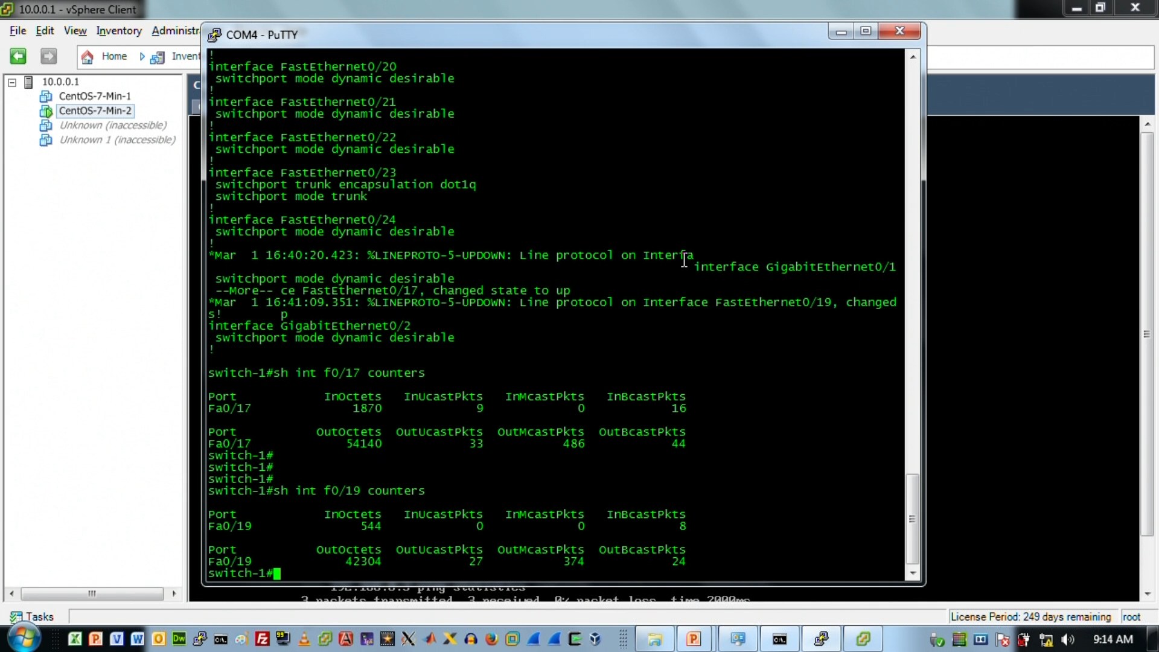The image size is (1159, 652).
Task: Open the Inventory menu
Action: (119, 31)
